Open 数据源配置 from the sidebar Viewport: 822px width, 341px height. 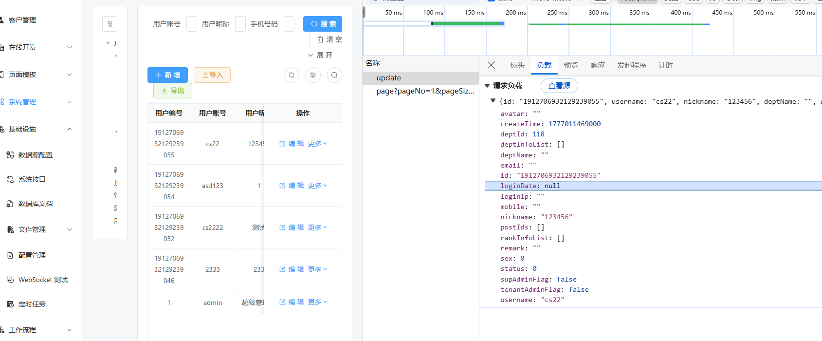pyautogui.click(x=35, y=155)
